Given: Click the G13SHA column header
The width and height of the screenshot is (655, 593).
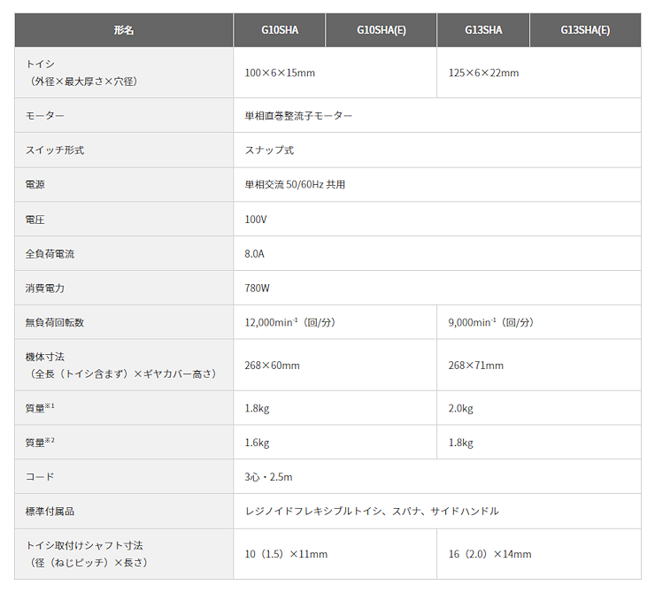Looking at the screenshot, I should tap(483, 30).
